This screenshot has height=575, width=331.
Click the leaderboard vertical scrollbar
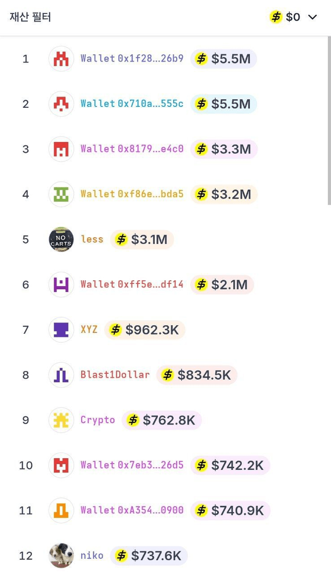click(x=329, y=120)
